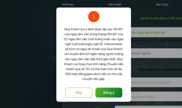This screenshot has width=182, height=108.
Task: Click the word Vietcombank in the notice
Action: pos(113,44)
